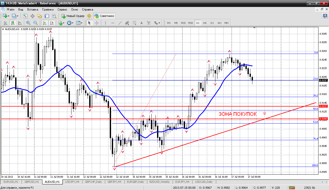329x190 pixels.
Task: Select the H1 timeframe button
Action: tap(198, 23)
